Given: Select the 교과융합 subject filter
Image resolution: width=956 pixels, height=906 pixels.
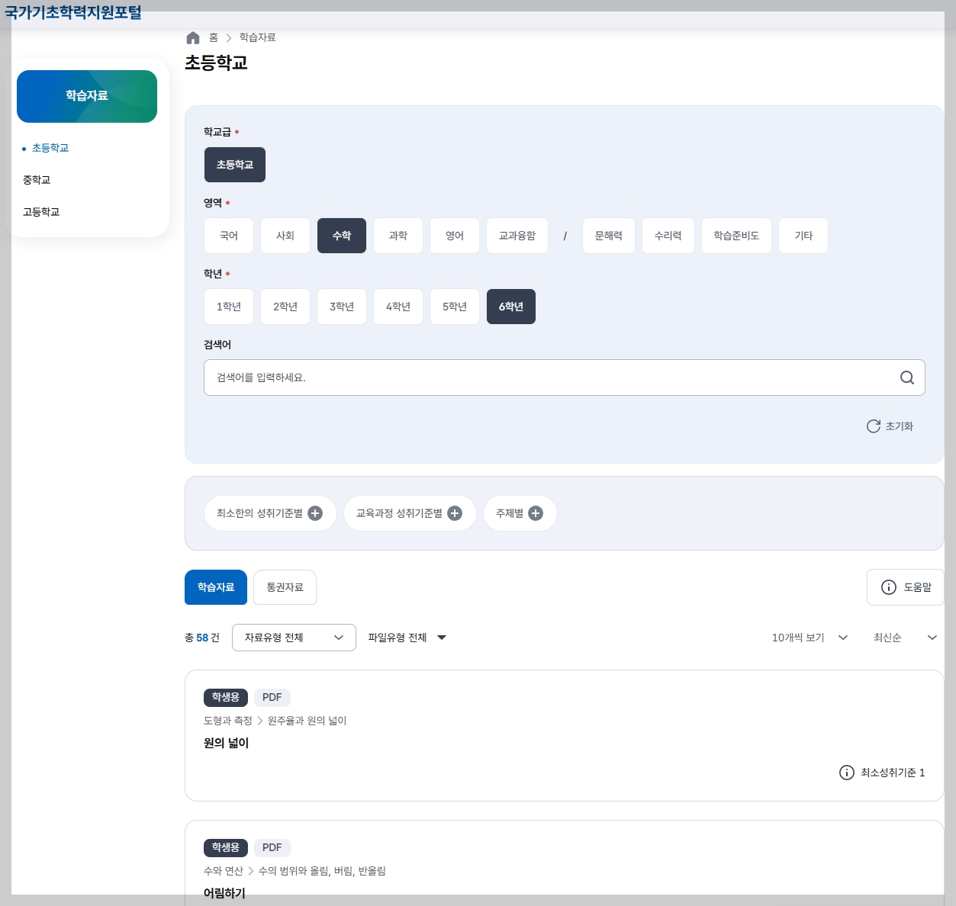Looking at the screenshot, I should [x=517, y=236].
